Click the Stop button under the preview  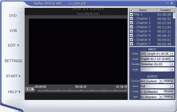[x=32, y=89]
